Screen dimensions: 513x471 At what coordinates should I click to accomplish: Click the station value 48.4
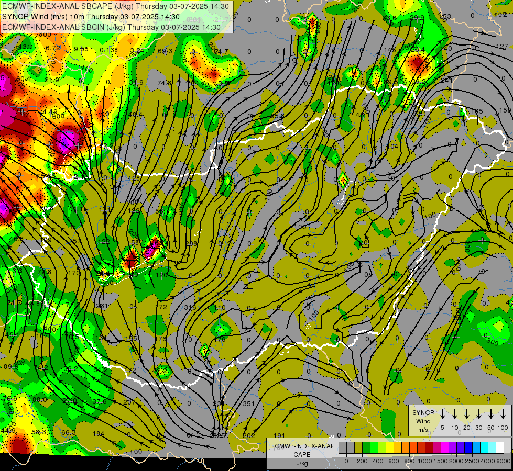pos(135,115)
